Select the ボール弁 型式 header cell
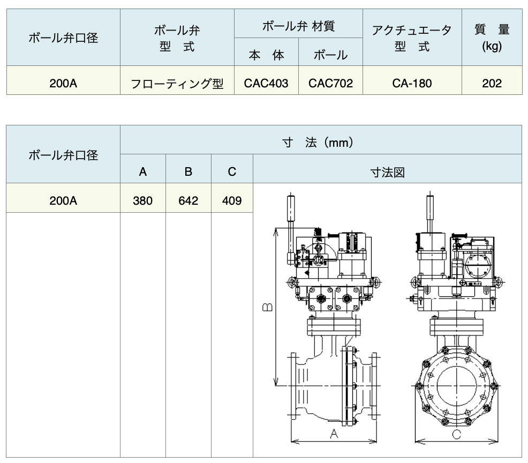Viewport: 528px width, 463px height. click(177, 38)
